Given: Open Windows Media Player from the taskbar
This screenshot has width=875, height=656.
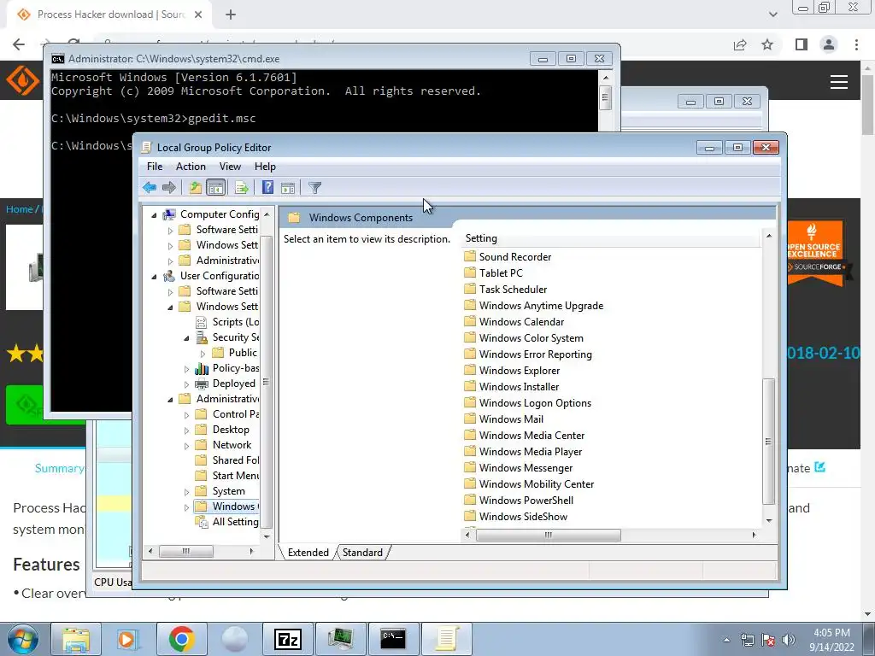Looking at the screenshot, I should 128,639.
